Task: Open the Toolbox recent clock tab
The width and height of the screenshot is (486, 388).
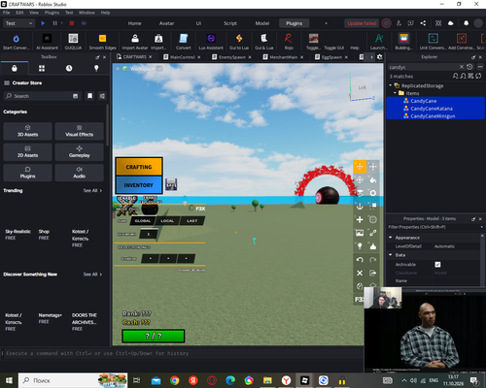Action: click(69, 68)
